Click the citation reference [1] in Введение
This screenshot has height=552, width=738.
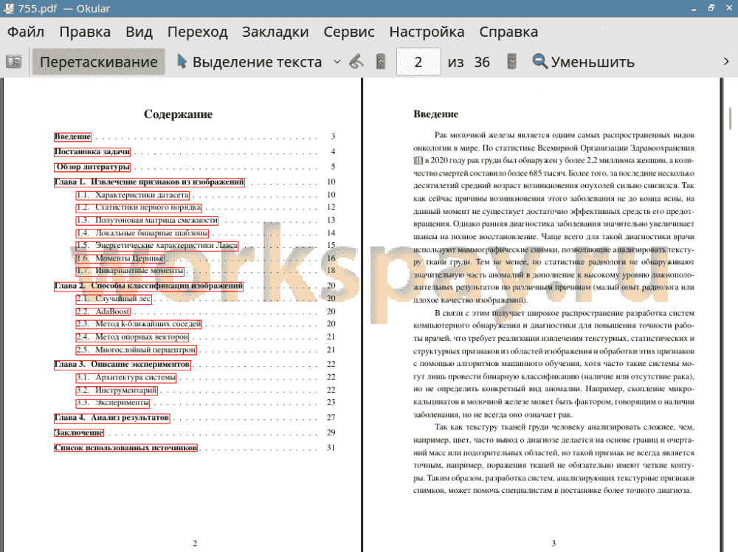click(418, 160)
